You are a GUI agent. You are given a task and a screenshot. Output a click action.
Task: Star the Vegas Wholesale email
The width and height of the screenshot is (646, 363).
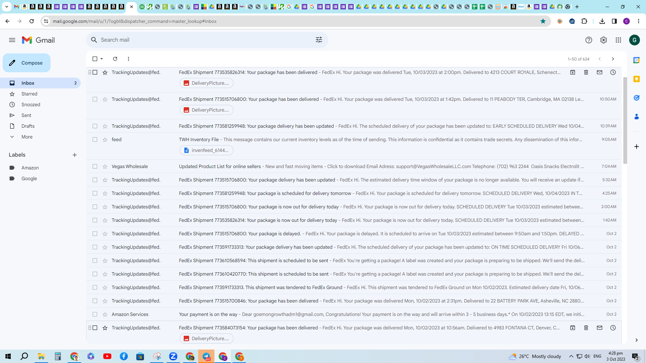[105, 166]
